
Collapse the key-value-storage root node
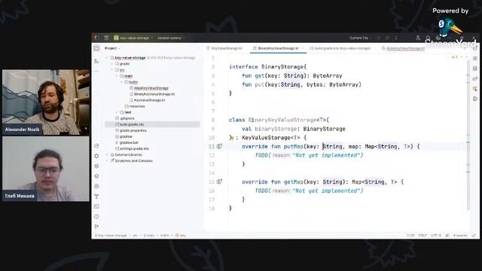(107, 58)
